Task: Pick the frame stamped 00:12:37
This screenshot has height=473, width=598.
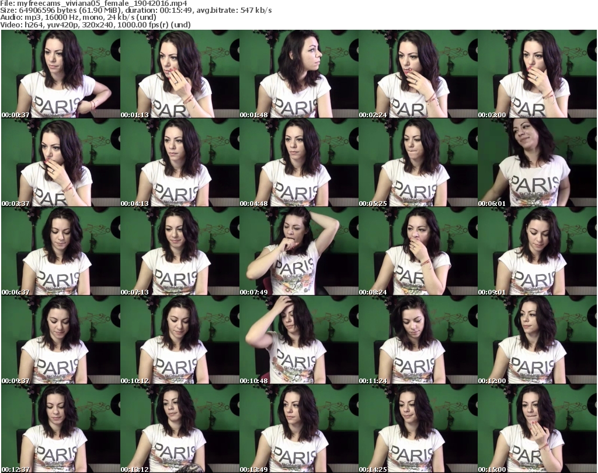Action: tap(61, 429)
